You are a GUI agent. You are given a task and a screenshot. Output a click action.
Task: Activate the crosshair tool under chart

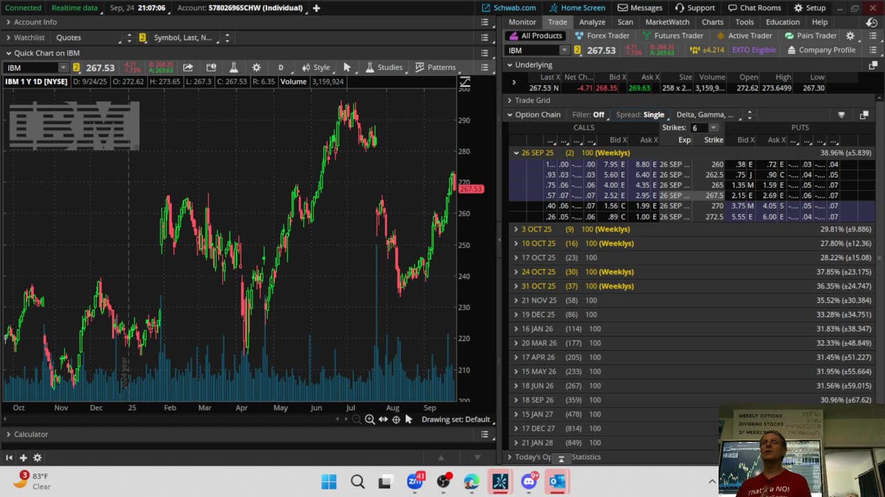point(396,420)
